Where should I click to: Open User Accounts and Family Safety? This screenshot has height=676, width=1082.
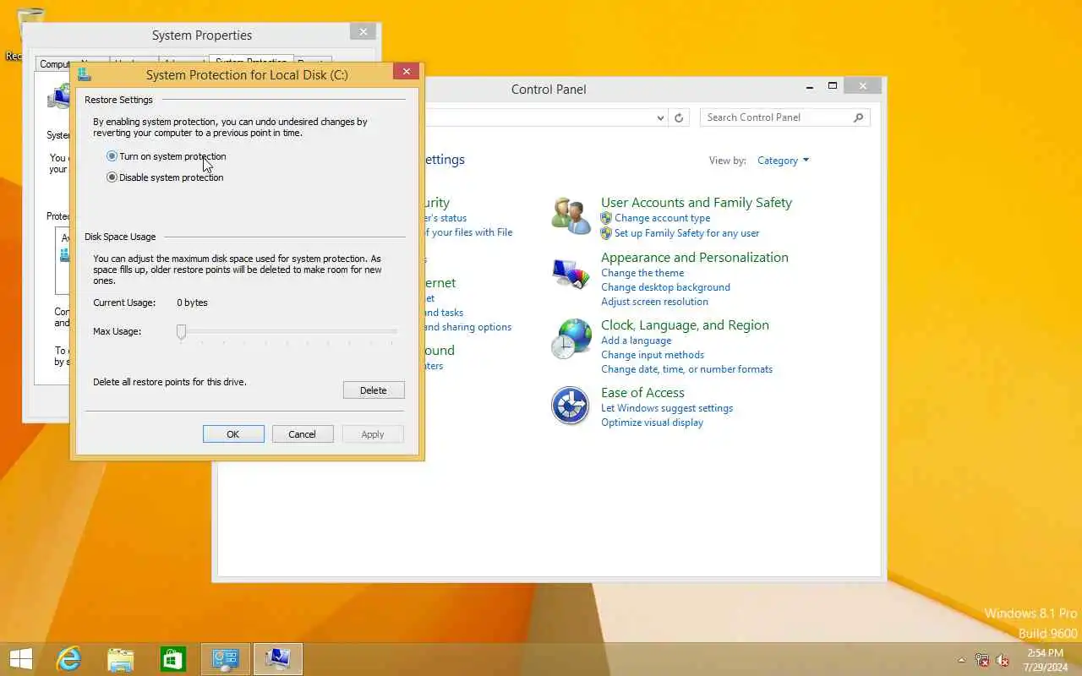697,203
